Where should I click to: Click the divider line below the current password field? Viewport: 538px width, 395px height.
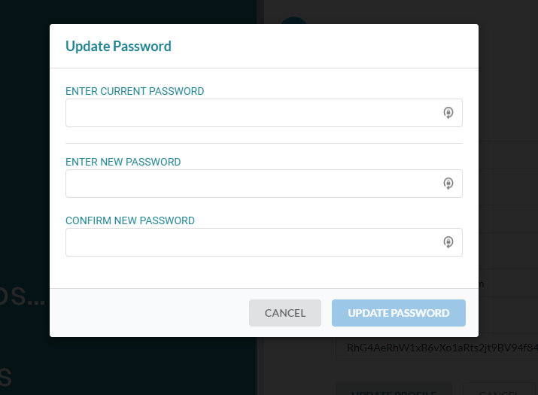coord(264,143)
